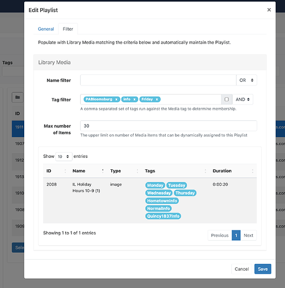Go to the Next results page
The width and height of the screenshot is (285, 288).
248,235
